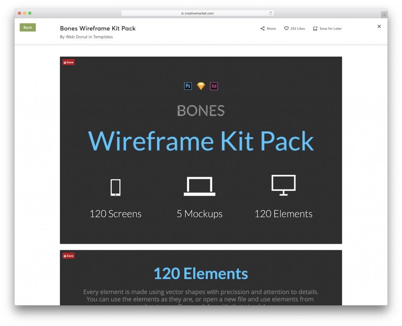Click the monitor icon above 120 Elements

[x=283, y=184]
